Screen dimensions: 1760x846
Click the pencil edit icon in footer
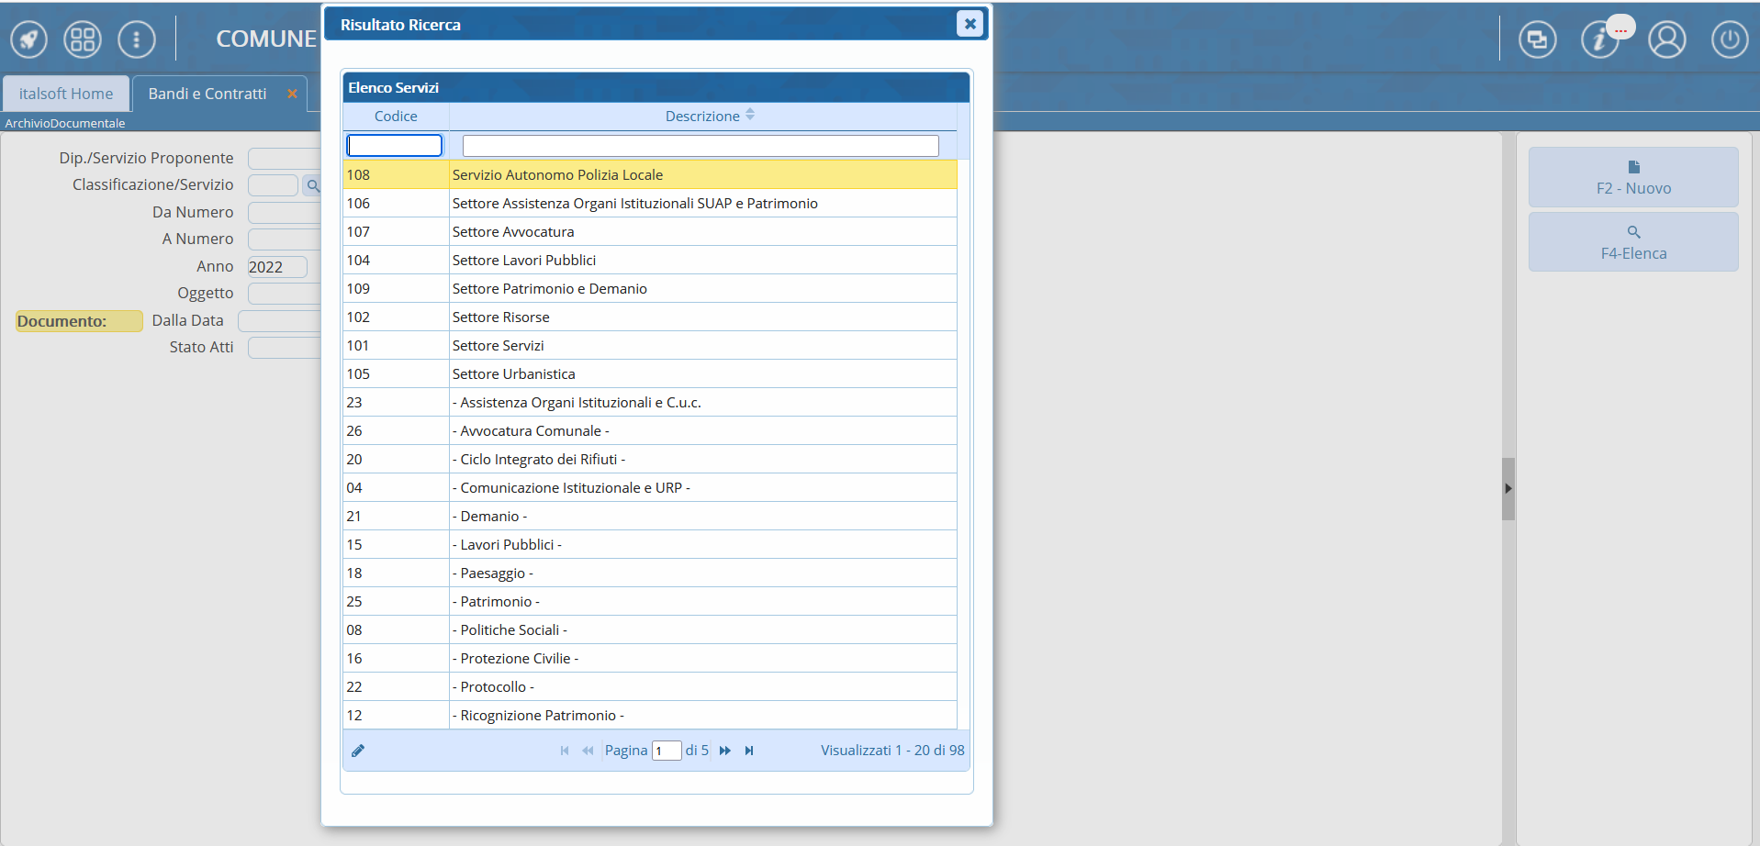click(358, 751)
